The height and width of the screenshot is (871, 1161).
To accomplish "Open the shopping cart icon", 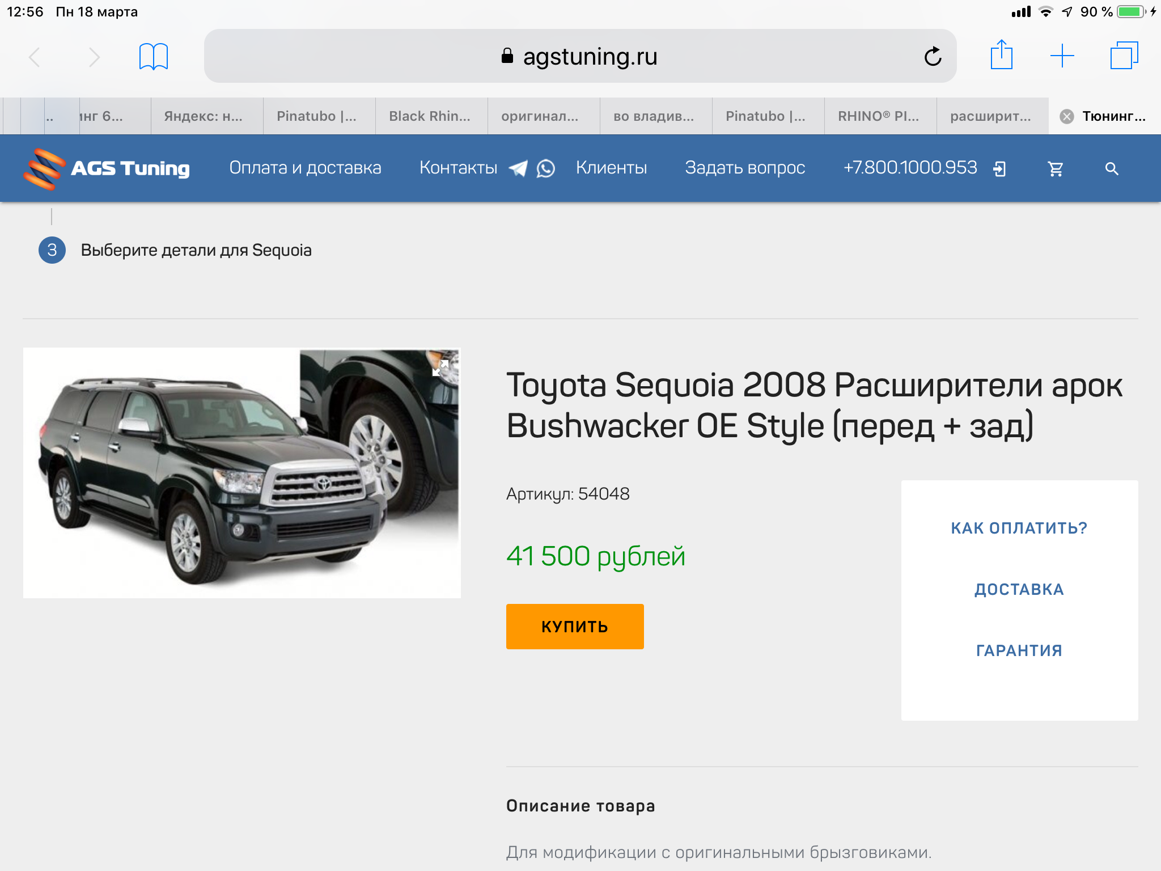I will [1055, 169].
